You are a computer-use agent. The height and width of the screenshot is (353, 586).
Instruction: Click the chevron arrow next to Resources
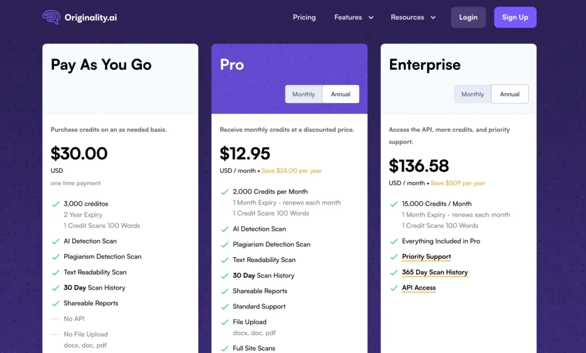(x=433, y=18)
